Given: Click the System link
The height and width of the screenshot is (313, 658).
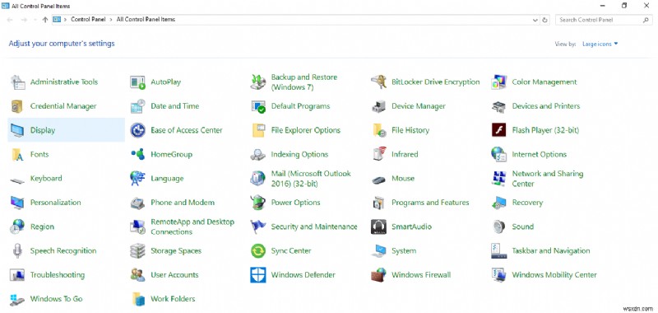Looking at the screenshot, I should 404,251.
